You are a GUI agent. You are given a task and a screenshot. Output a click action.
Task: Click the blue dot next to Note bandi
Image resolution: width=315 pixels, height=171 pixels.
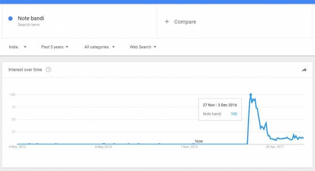click(11, 18)
